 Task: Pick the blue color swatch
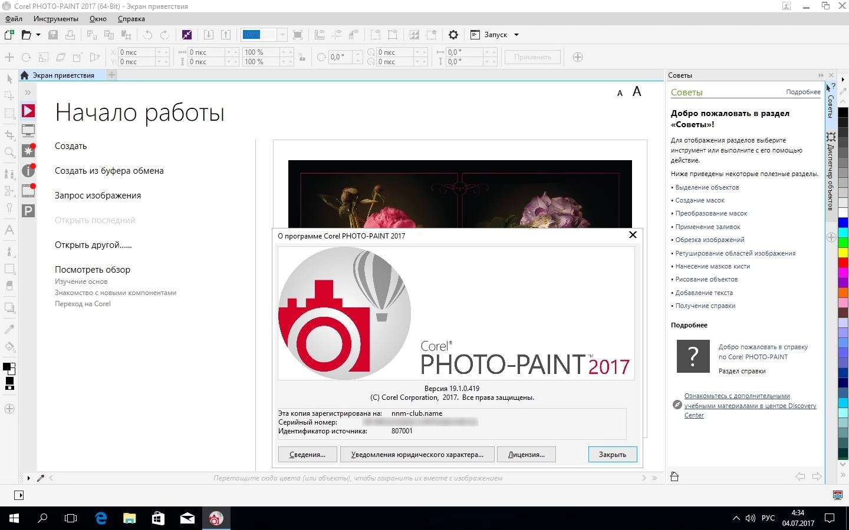tap(843, 222)
